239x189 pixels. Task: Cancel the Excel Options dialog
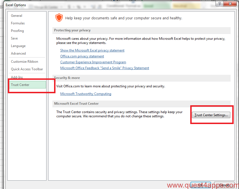224,185
